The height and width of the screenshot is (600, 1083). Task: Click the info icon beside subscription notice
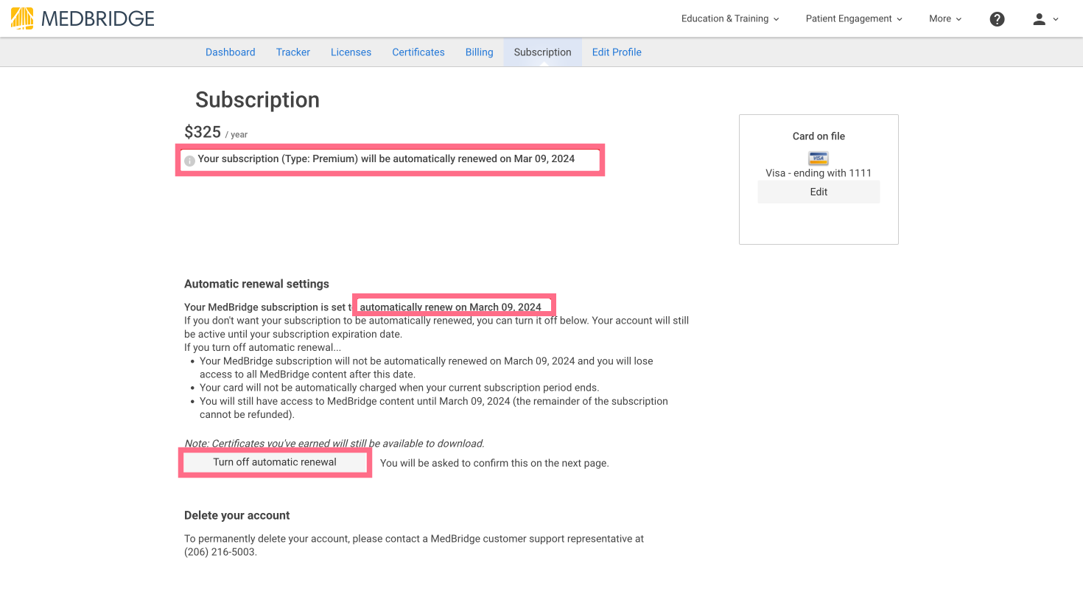[189, 161]
